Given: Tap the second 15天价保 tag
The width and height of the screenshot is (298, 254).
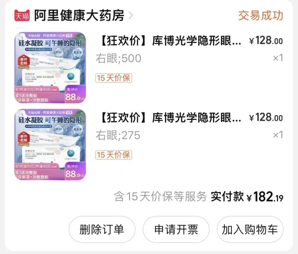Looking at the screenshot, I should click(x=114, y=155).
